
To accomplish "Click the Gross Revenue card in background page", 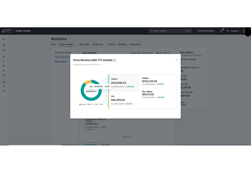I will click(97, 125).
